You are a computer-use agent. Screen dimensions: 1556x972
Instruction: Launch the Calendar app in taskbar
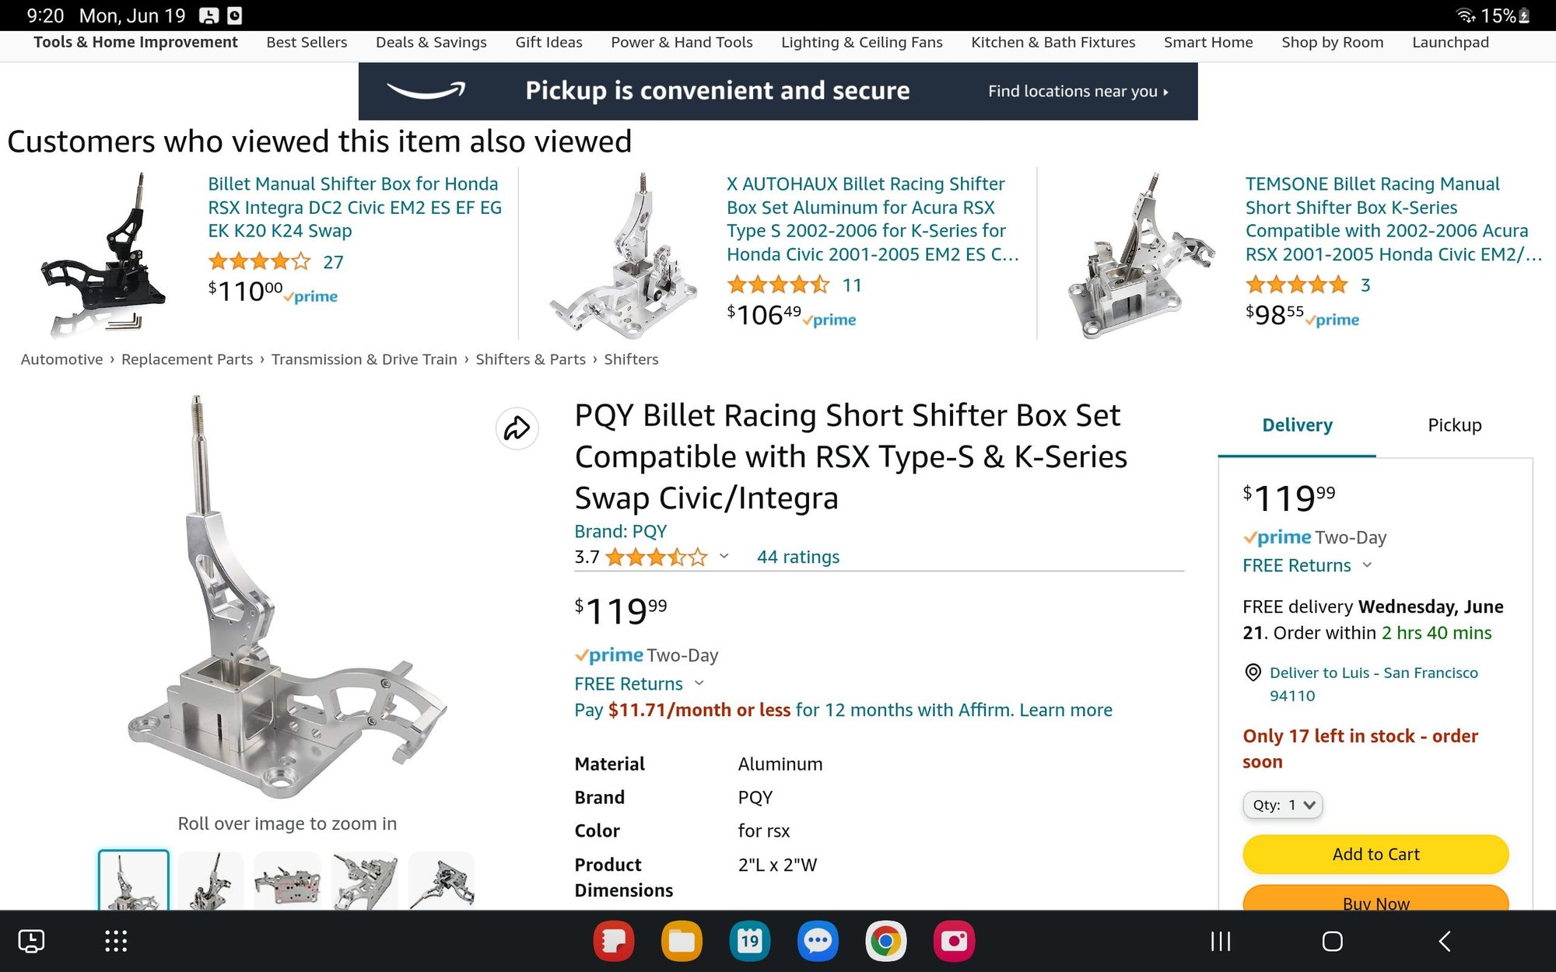coord(749,942)
